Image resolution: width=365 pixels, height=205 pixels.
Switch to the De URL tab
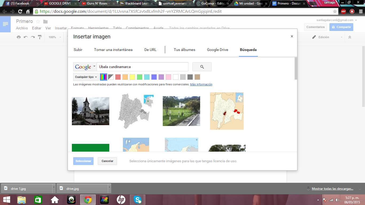[150, 50]
